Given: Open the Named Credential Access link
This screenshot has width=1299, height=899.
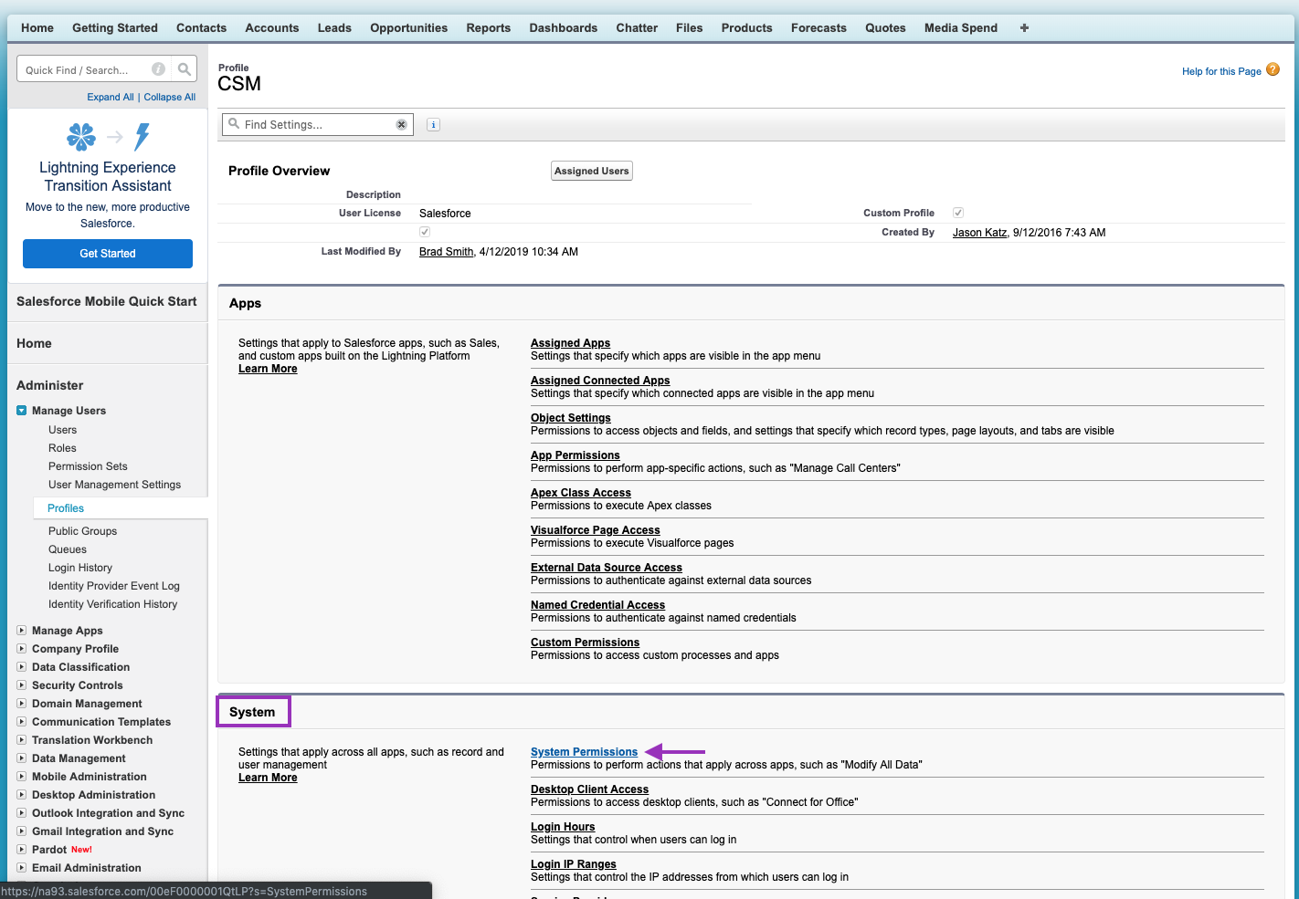Looking at the screenshot, I should (x=598, y=605).
